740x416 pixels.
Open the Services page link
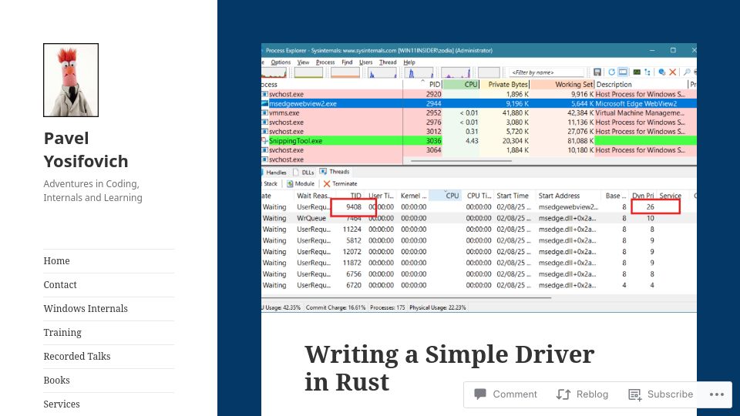[62, 404]
